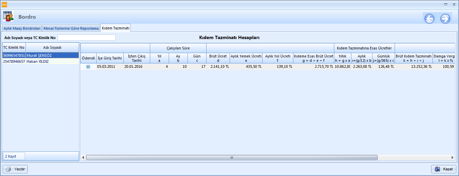The width and height of the screenshot is (459, 176).
Task: Sort by the TC Kimlik No column header
Action: pos(14,47)
